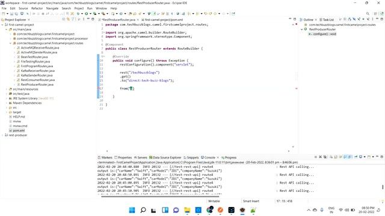Switch to the Task List tab
This screenshot has width=385, height=216.
pos(327,20)
